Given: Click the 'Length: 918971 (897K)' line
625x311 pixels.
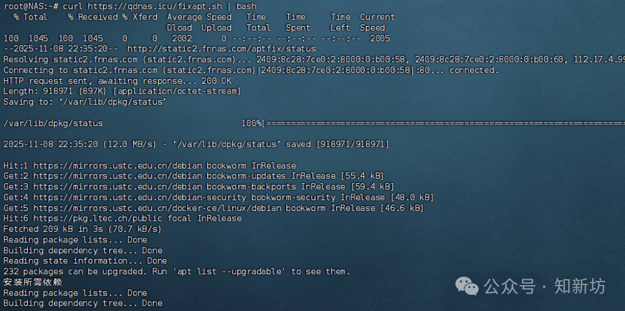Looking at the screenshot, I should 122,91.
